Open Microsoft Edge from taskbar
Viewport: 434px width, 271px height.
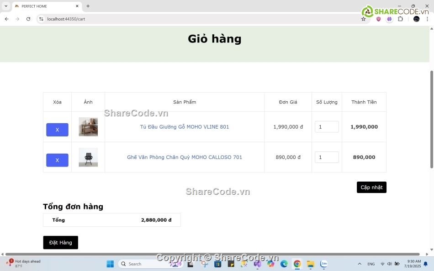click(x=284, y=264)
